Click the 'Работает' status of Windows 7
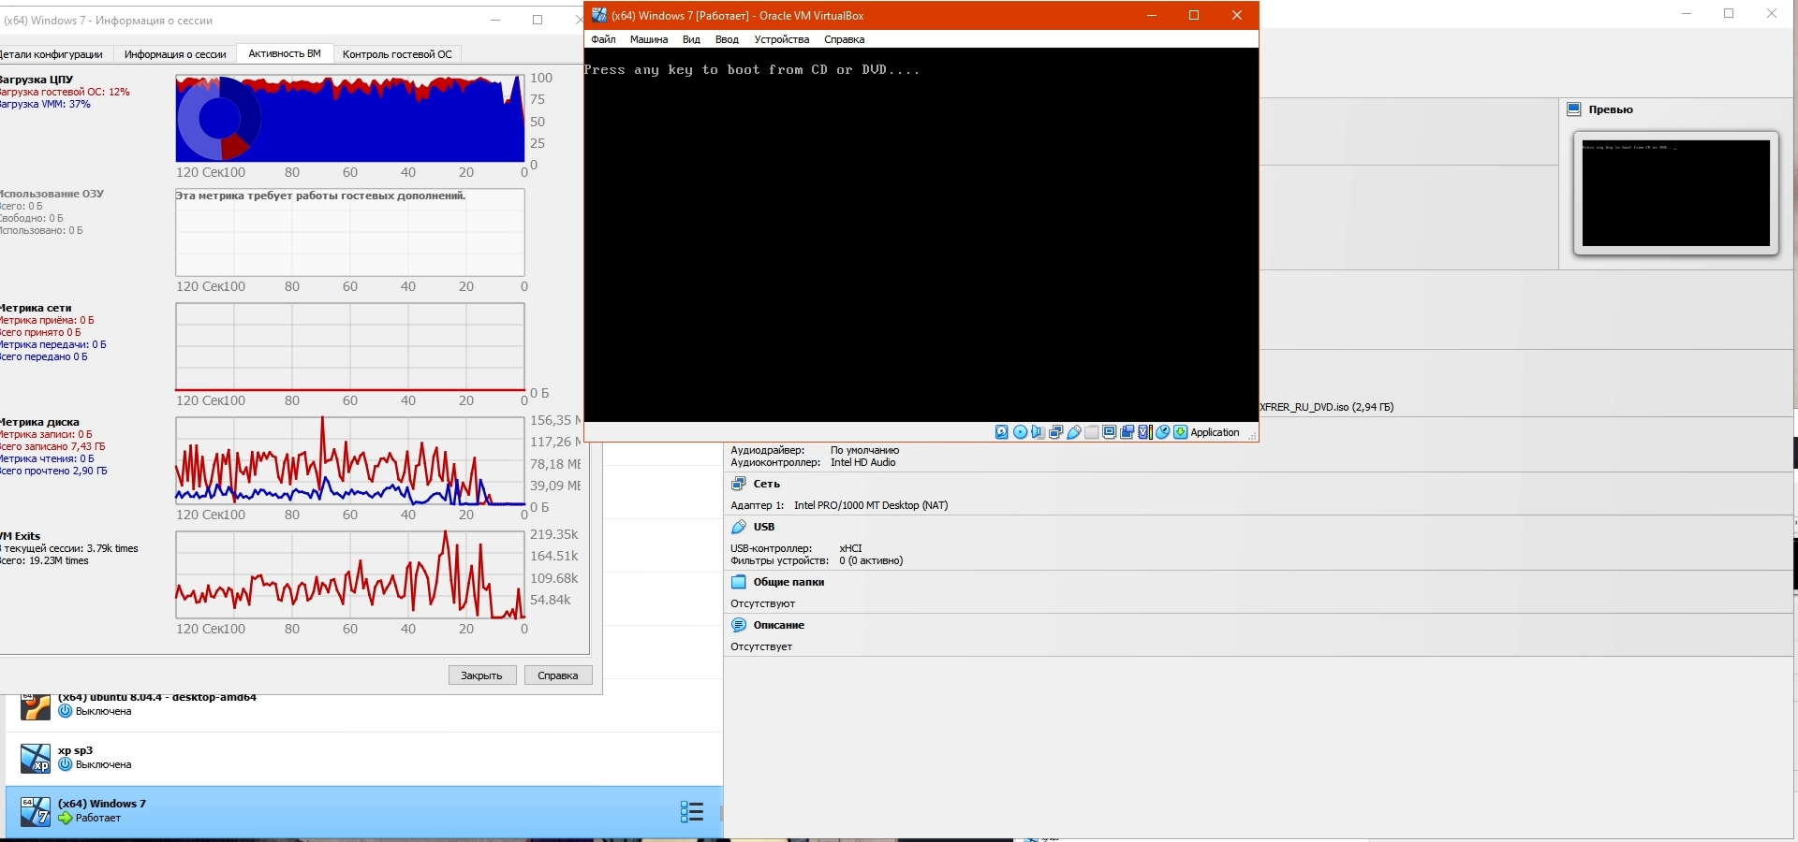The width and height of the screenshot is (1798, 842). pyautogui.click(x=98, y=818)
